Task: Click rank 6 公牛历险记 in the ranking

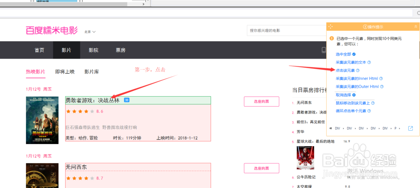Action: [x=306, y=177]
